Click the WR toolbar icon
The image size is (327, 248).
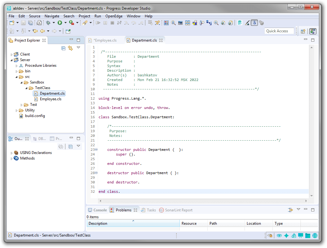[195, 23]
